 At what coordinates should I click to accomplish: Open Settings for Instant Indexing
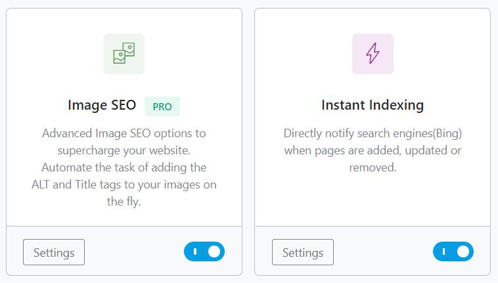[x=303, y=252]
